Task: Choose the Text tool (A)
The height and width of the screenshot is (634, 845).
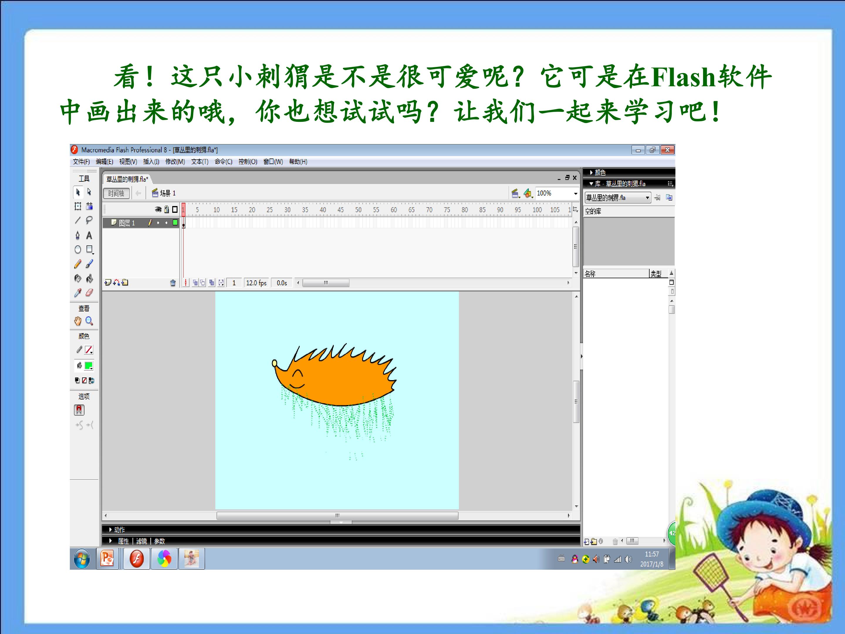Action: [x=89, y=235]
